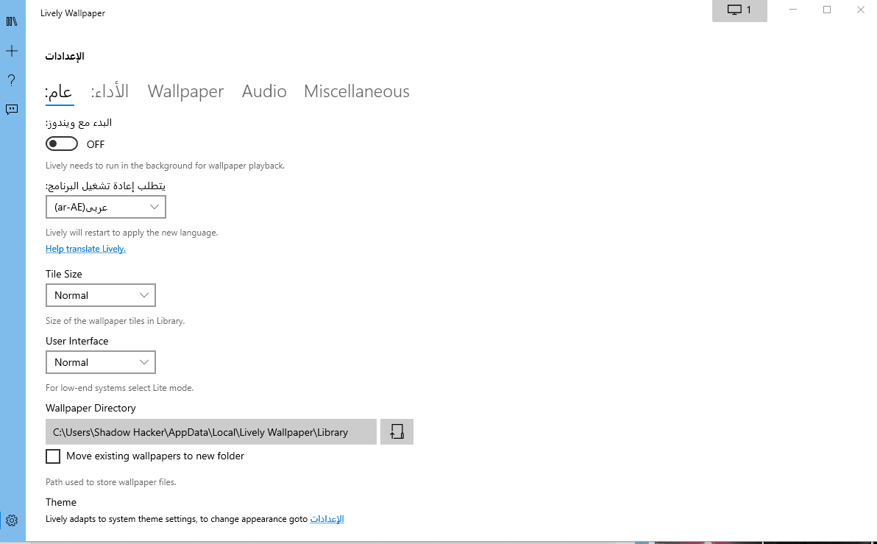877x544 pixels.
Task: Click 'Lively will restart to apply the new language.' text
Action: pyautogui.click(x=132, y=233)
